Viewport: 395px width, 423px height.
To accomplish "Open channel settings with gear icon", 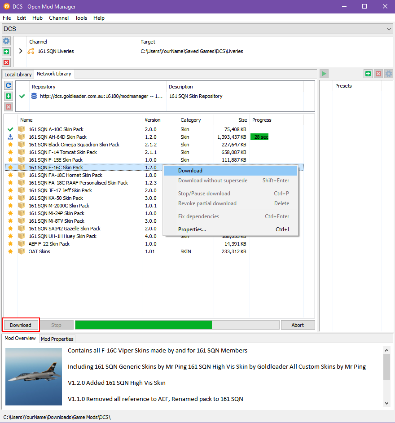I will pyautogui.click(x=6, y=41).
